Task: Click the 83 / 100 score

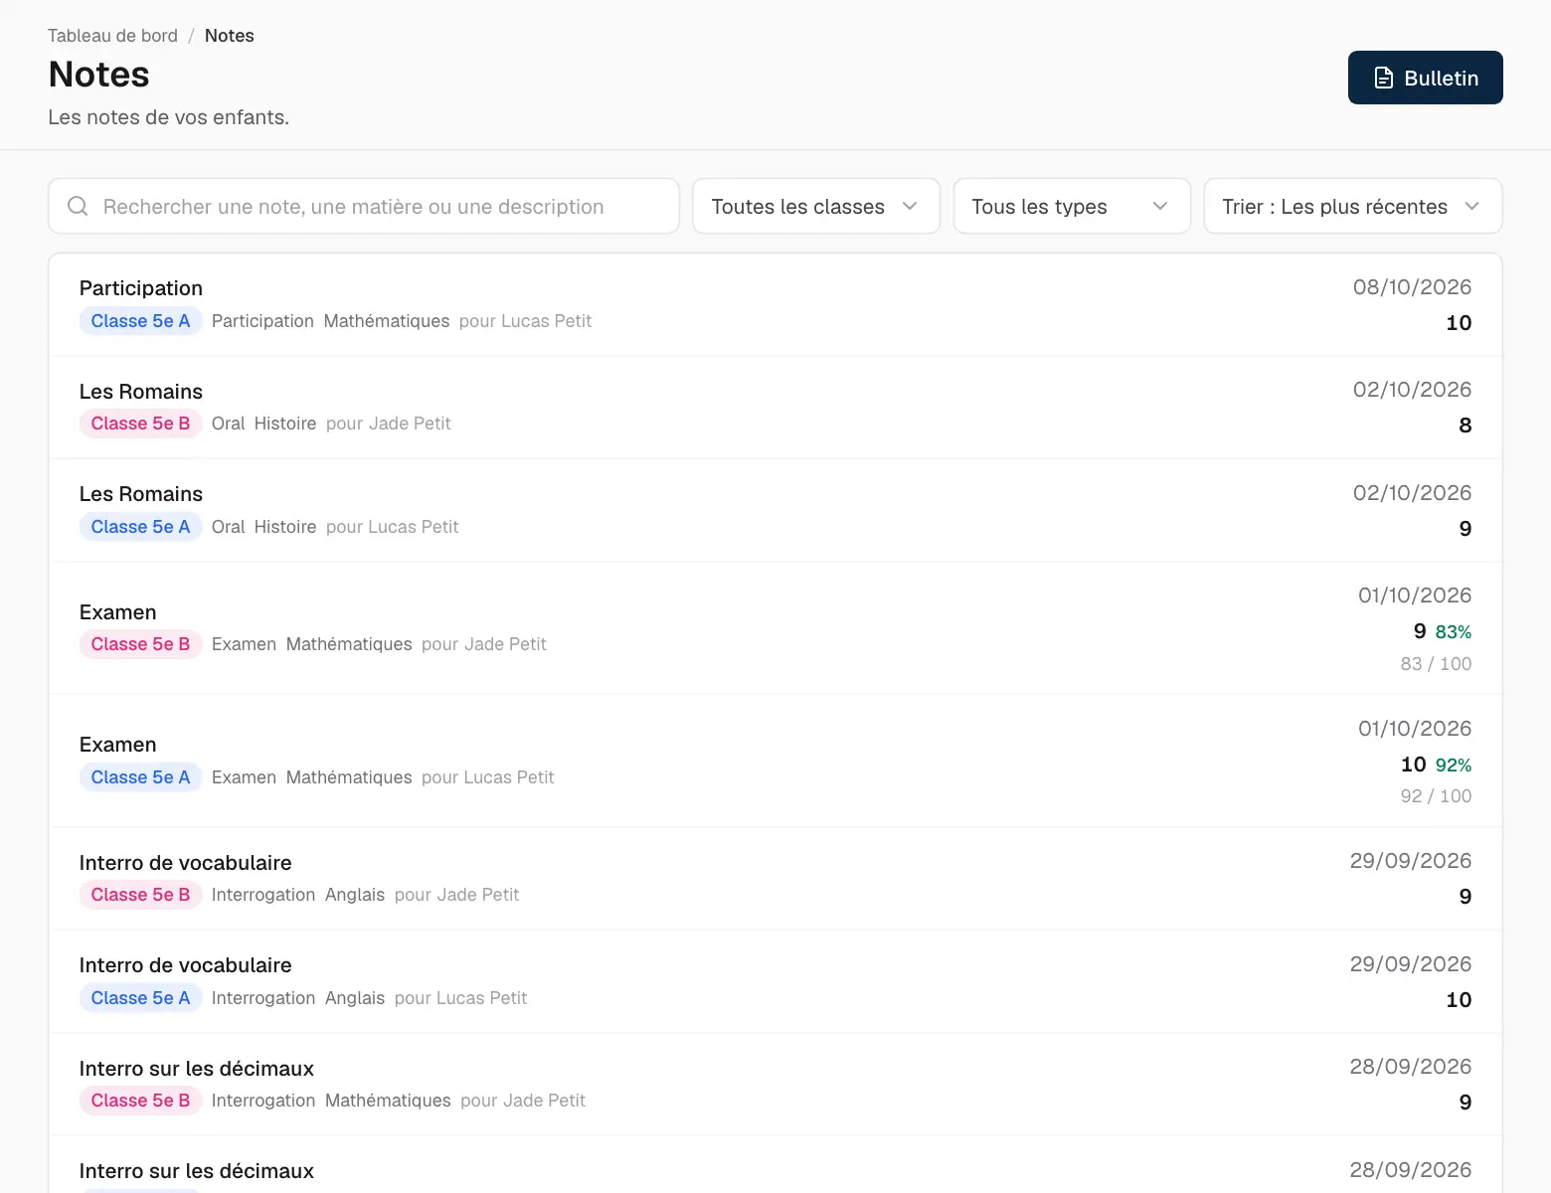Action: (1436, 664)
